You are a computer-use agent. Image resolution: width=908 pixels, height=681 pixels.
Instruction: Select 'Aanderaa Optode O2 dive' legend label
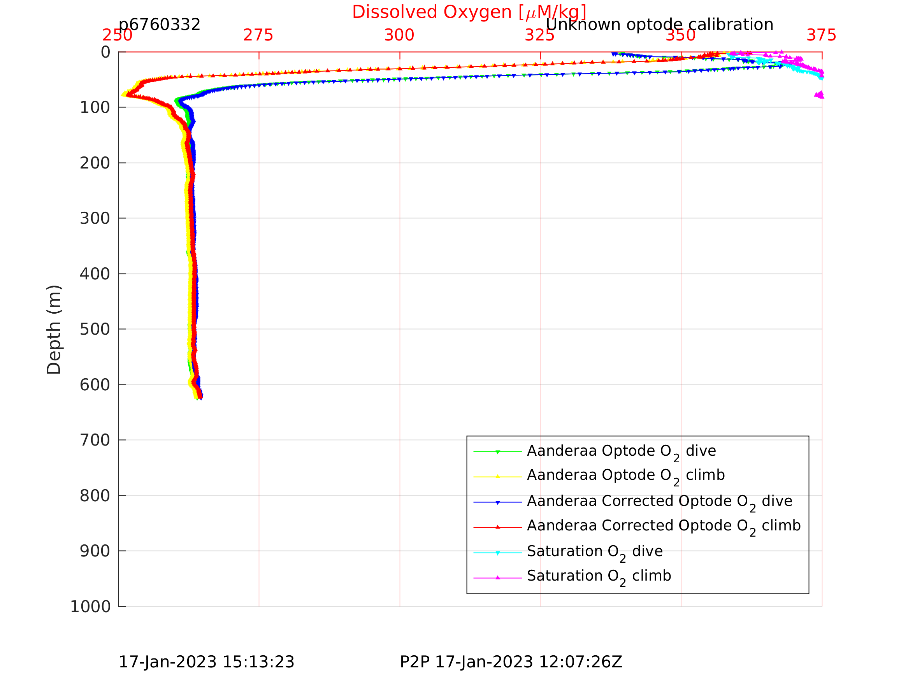point(622,451)
